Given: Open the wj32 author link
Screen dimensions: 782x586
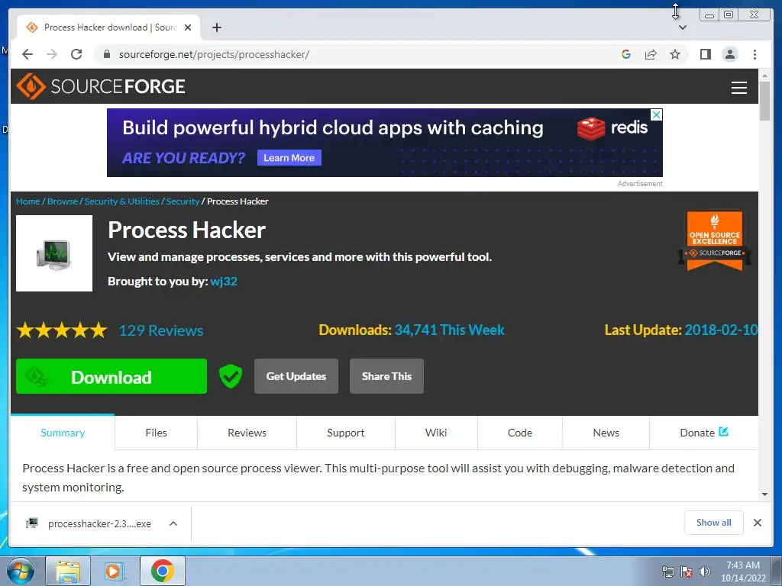Looking at the screenshot, I should pyautogui.click(x=224, y=281).
